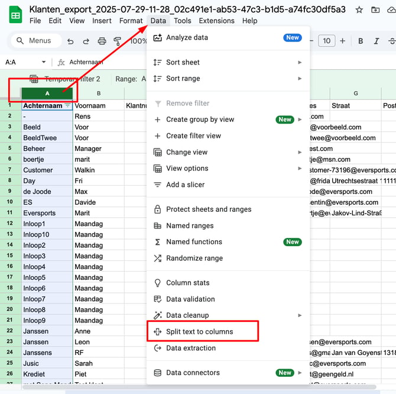Image resolution: width=396 pixels, height=394 pixels.
Task: Open the Insert menu
Action: 102,21
